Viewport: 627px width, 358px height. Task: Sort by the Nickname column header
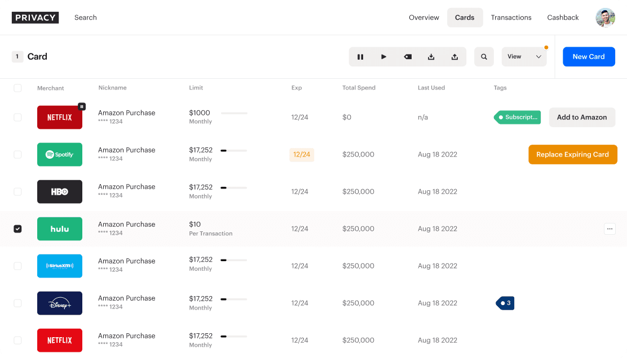pos(112,88)
